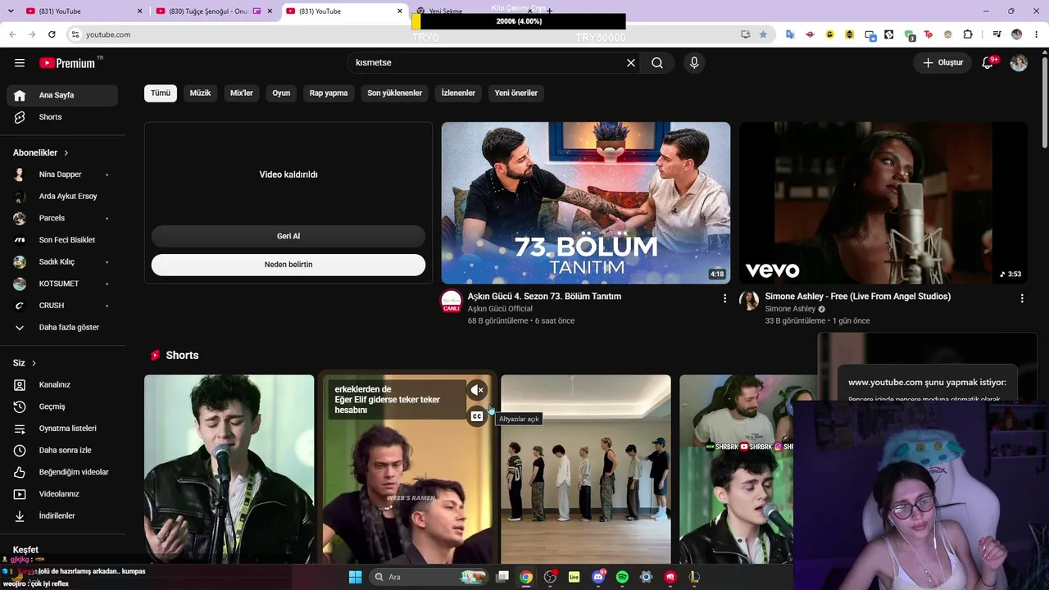The width and height of the screenshot is (1049, 590).
Task: Open Chrome media controls icon
Action: pyautogui.click(x=997, y=34)
